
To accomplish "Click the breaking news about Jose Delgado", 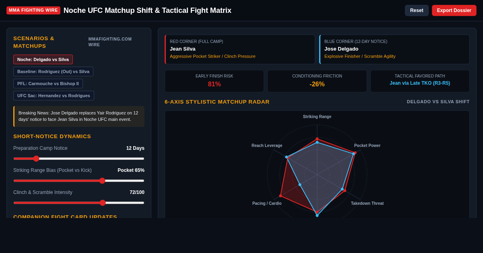I will point(79,116).
